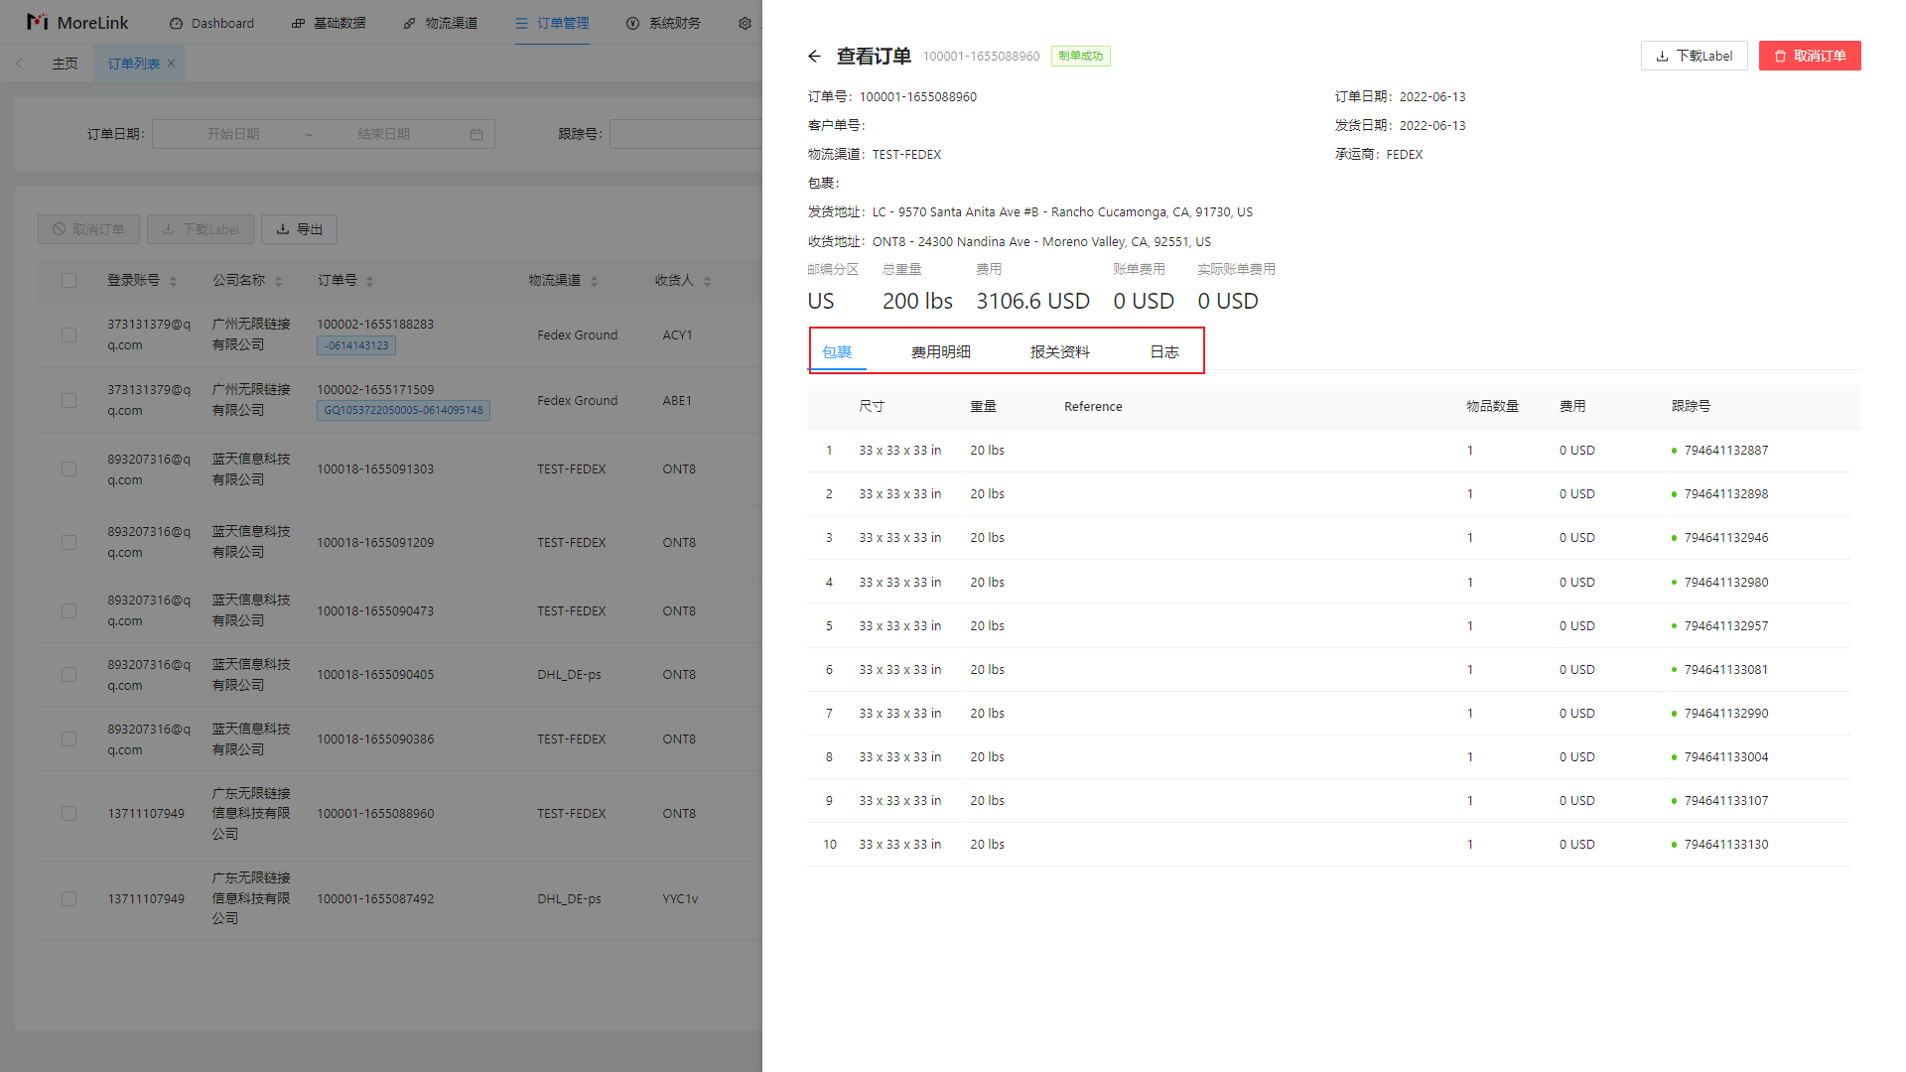This screenshot has height=1072, width=1906.
Task: Click the red 取消订单 button
Action: (x=1809, y=56)
